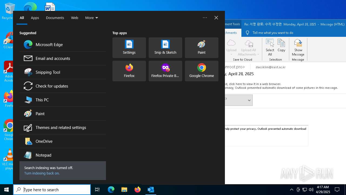Open the volume control in tray
The height and width of the screenshot is (195, 346).
pyautogui.click(x=311, y=190)
